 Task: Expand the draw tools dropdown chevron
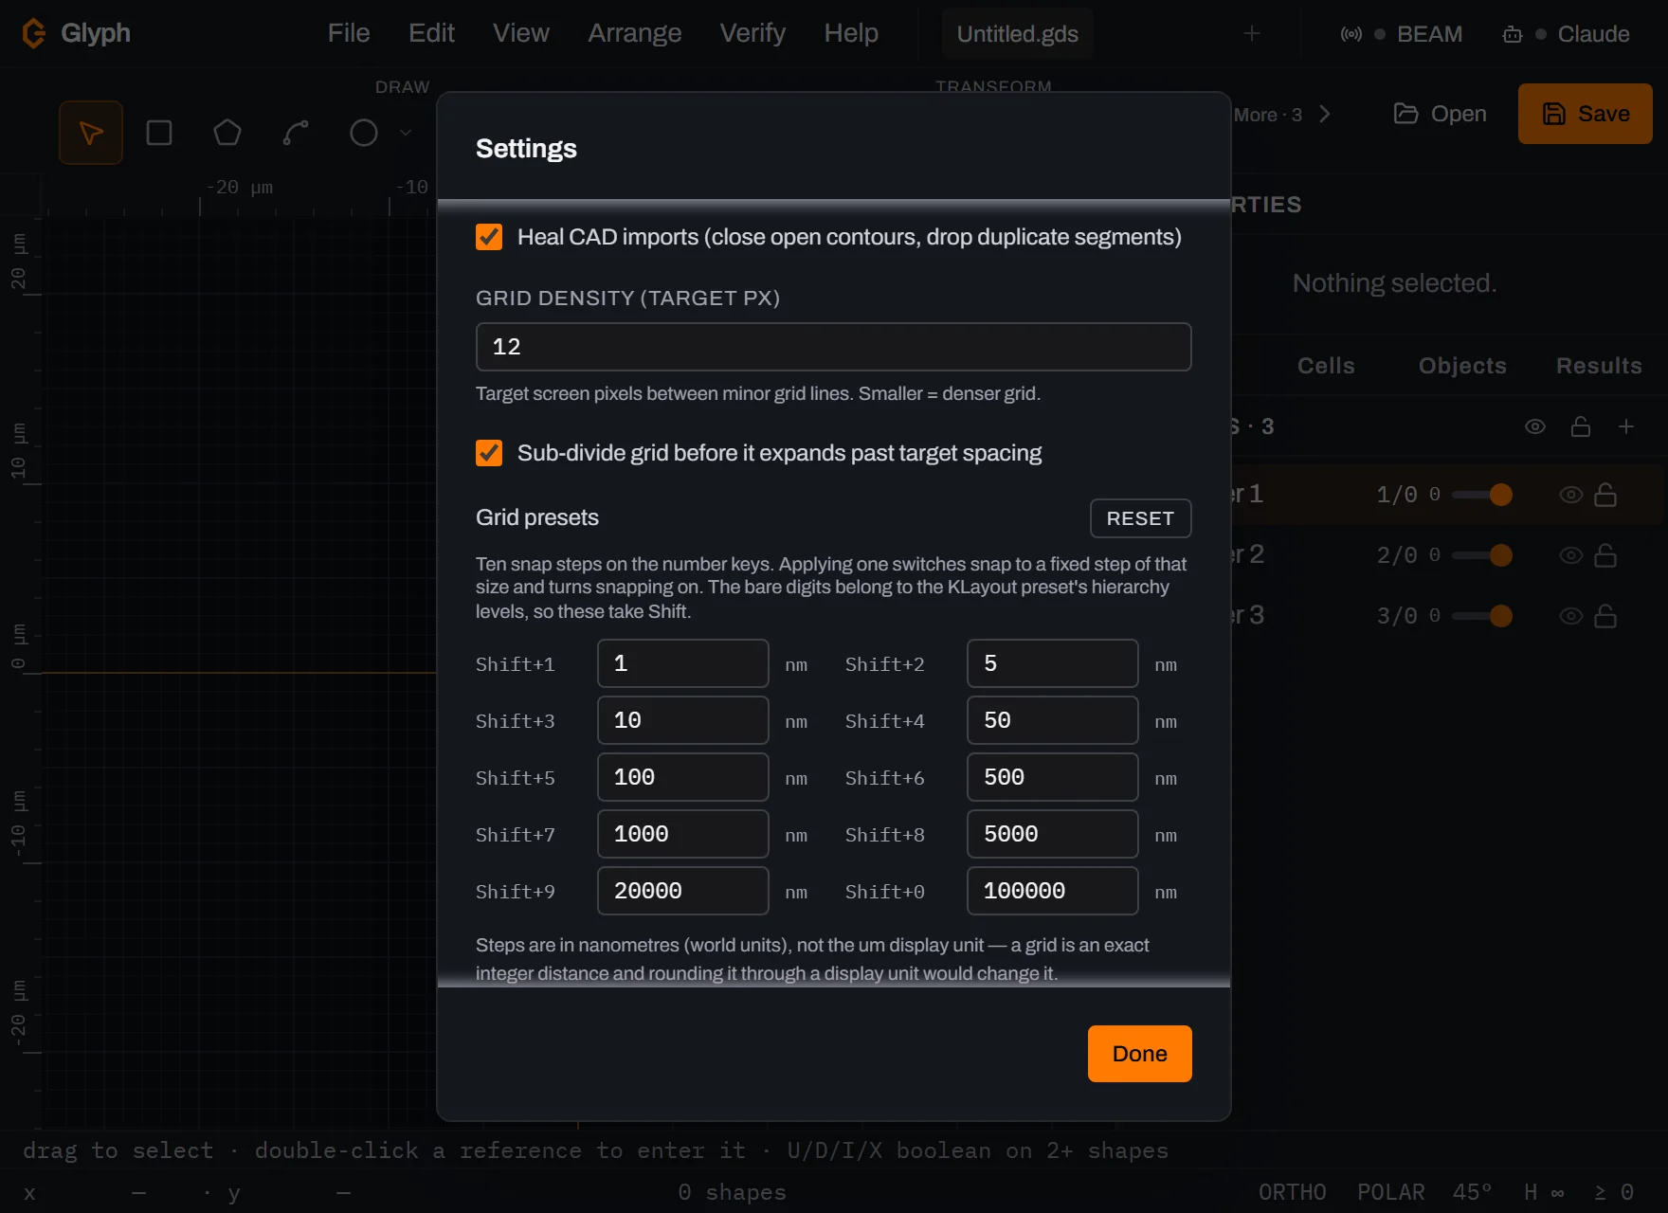tap(406, 133)
